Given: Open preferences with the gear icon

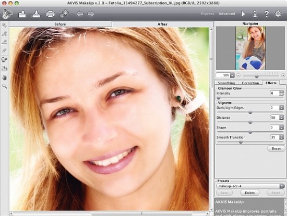Looking at the screenshot, I should (x=278, y=14).
